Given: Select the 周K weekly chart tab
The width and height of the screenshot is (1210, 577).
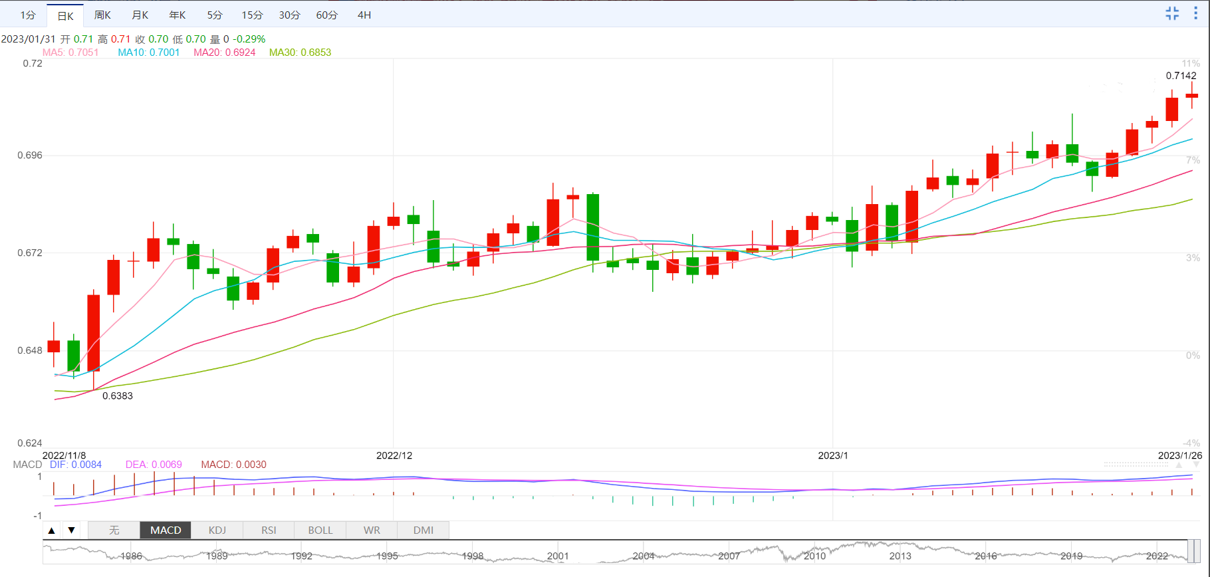Looking at the screenshot, I should click(x=102, y=15).
